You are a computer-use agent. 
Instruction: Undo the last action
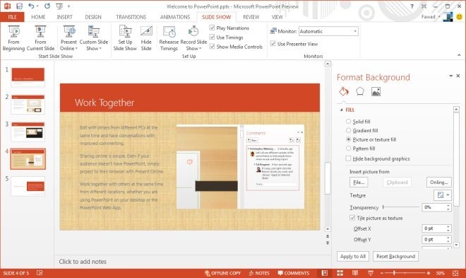click(31, 6)
